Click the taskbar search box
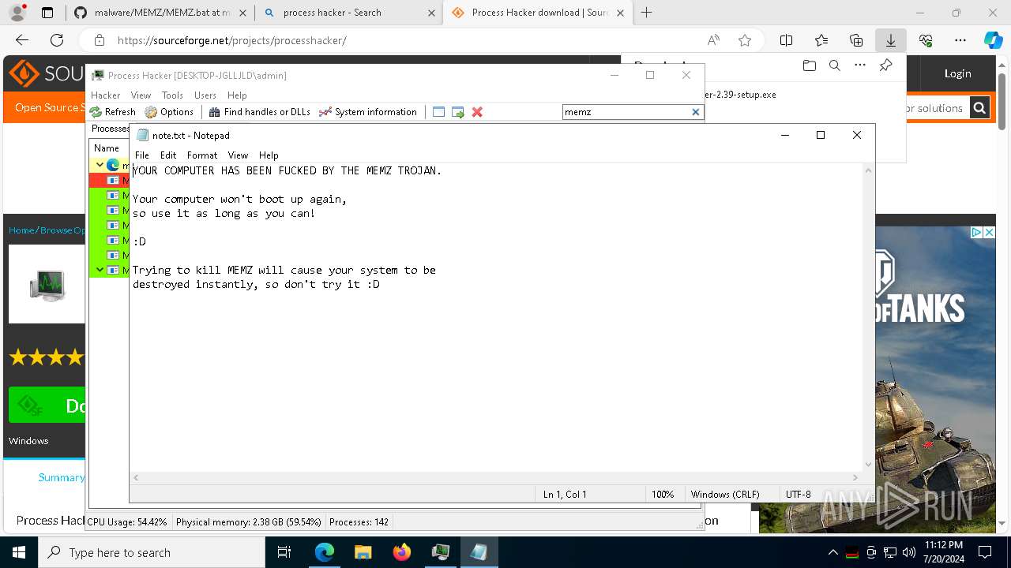The image size is (1011, 568). 152,552
